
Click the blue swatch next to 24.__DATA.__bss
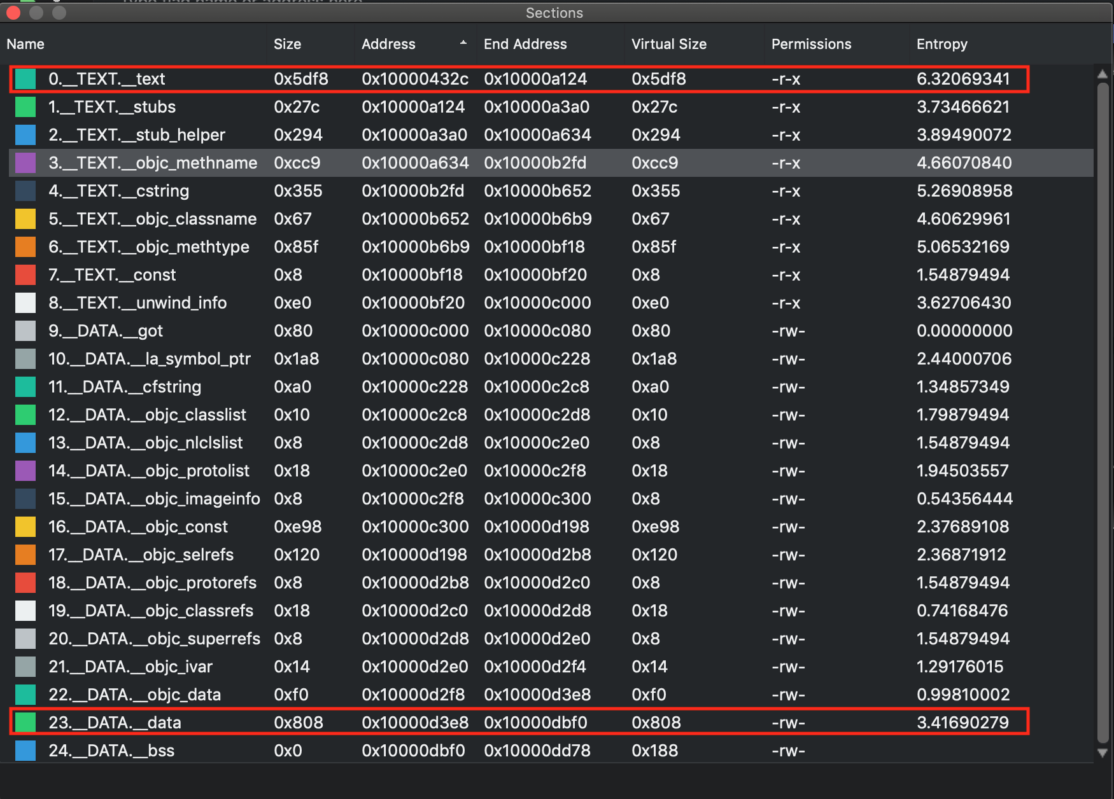[x=25, y=751]
